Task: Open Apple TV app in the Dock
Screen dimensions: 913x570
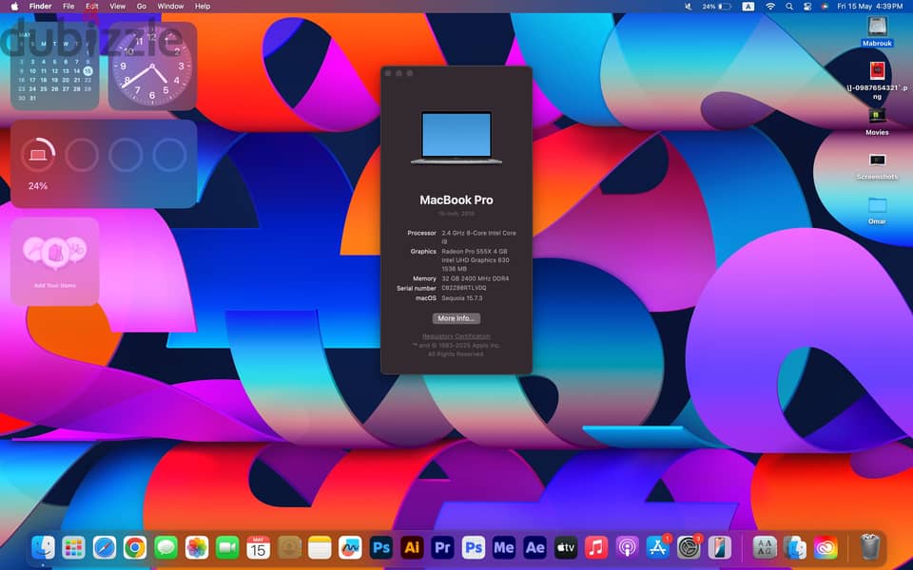Action: coord(565,547)
